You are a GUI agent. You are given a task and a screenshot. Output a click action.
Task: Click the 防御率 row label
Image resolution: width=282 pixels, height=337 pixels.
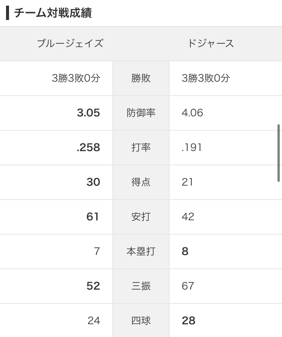click(141, 113)
